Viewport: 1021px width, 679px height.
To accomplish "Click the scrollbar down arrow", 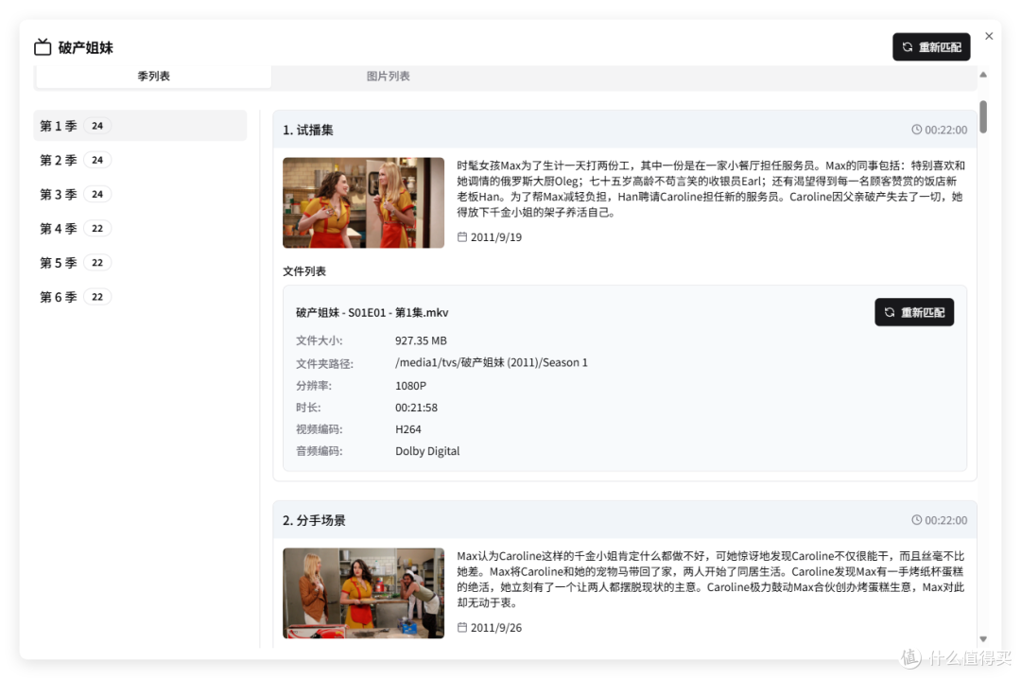I will 983,639.
